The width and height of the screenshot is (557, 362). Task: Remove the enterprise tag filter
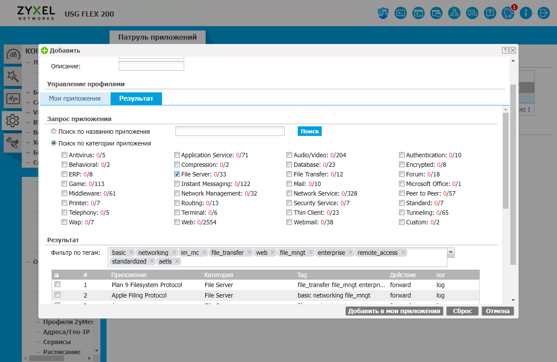(350, 253)
